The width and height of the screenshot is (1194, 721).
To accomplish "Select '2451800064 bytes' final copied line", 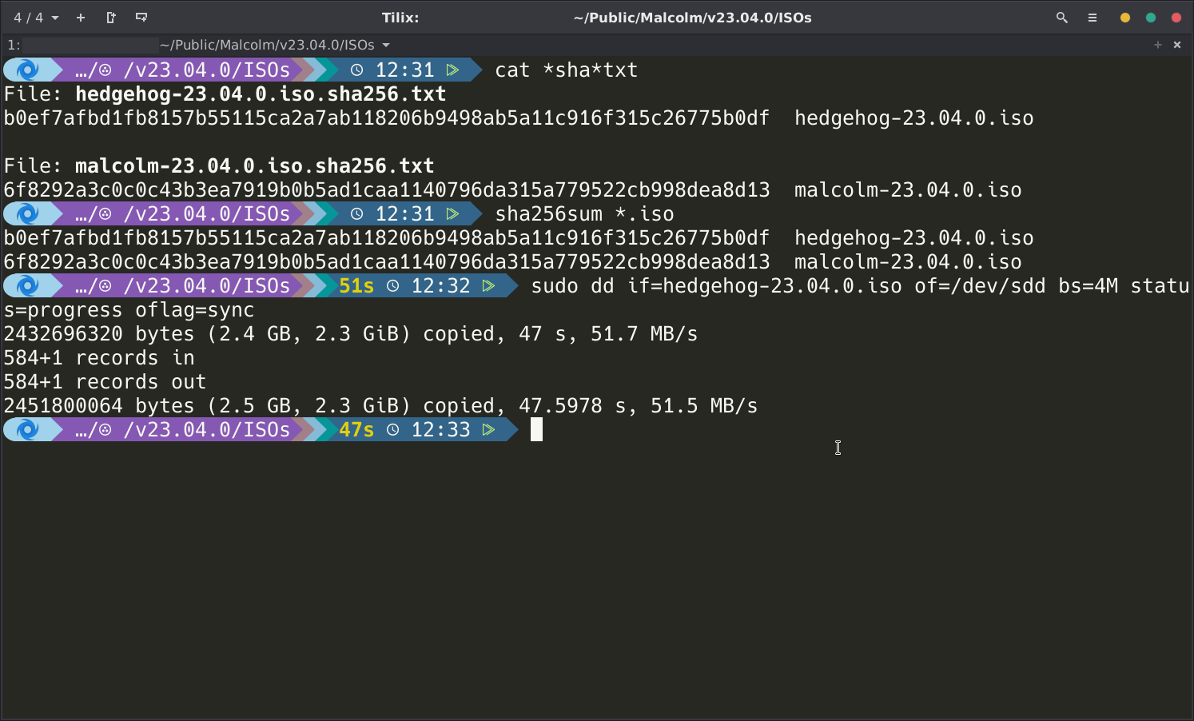I will click(x=380, y=406).
